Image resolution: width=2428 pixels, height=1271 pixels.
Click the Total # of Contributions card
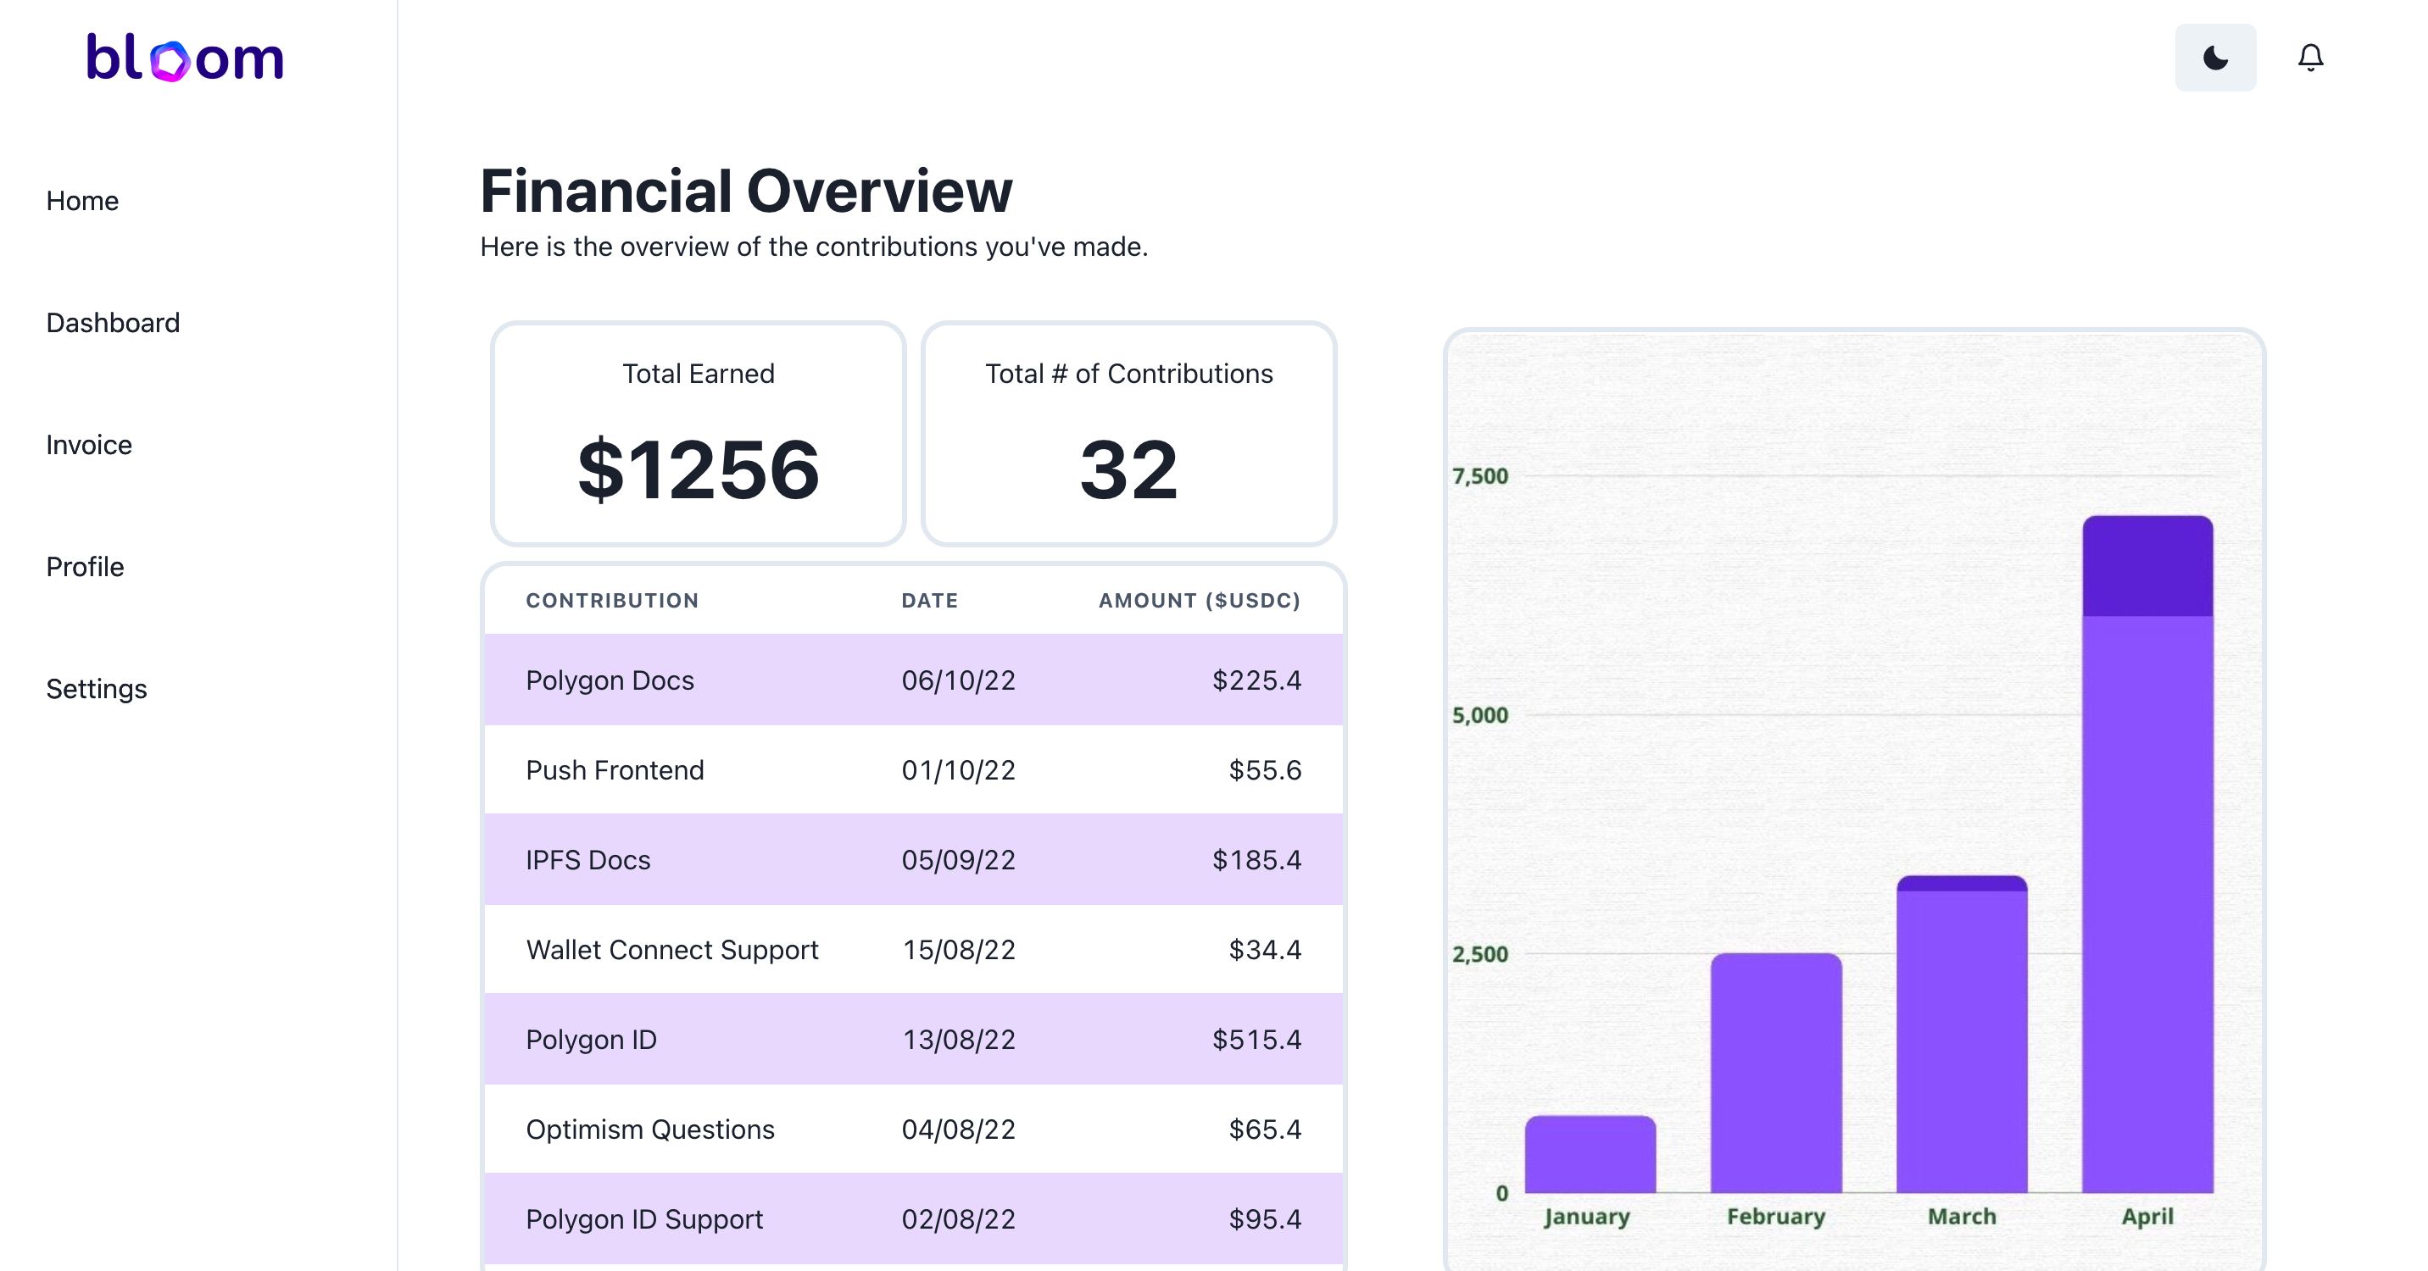coord(1129,433)
